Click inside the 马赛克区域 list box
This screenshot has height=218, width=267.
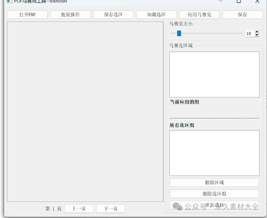[x=214, y=74]
